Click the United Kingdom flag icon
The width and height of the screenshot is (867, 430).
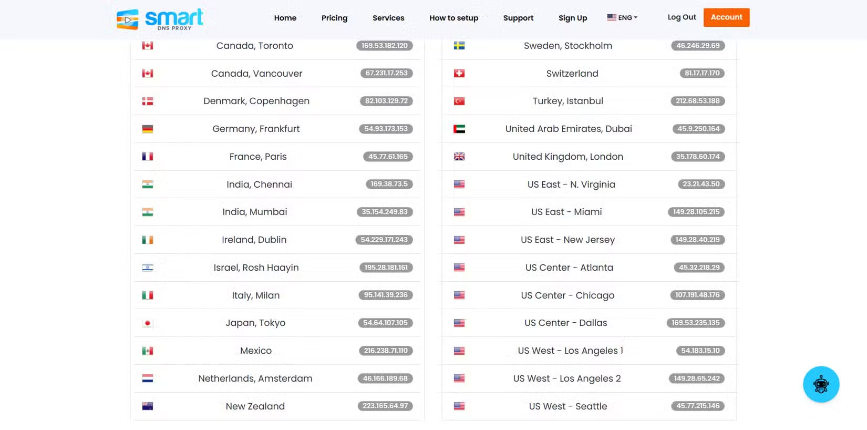pyautogui.click(x=459, y=157)
